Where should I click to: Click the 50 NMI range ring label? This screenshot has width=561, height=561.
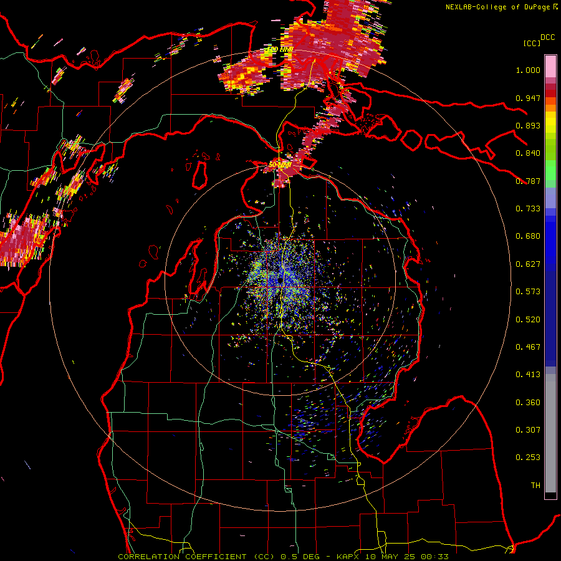(279, 165)
